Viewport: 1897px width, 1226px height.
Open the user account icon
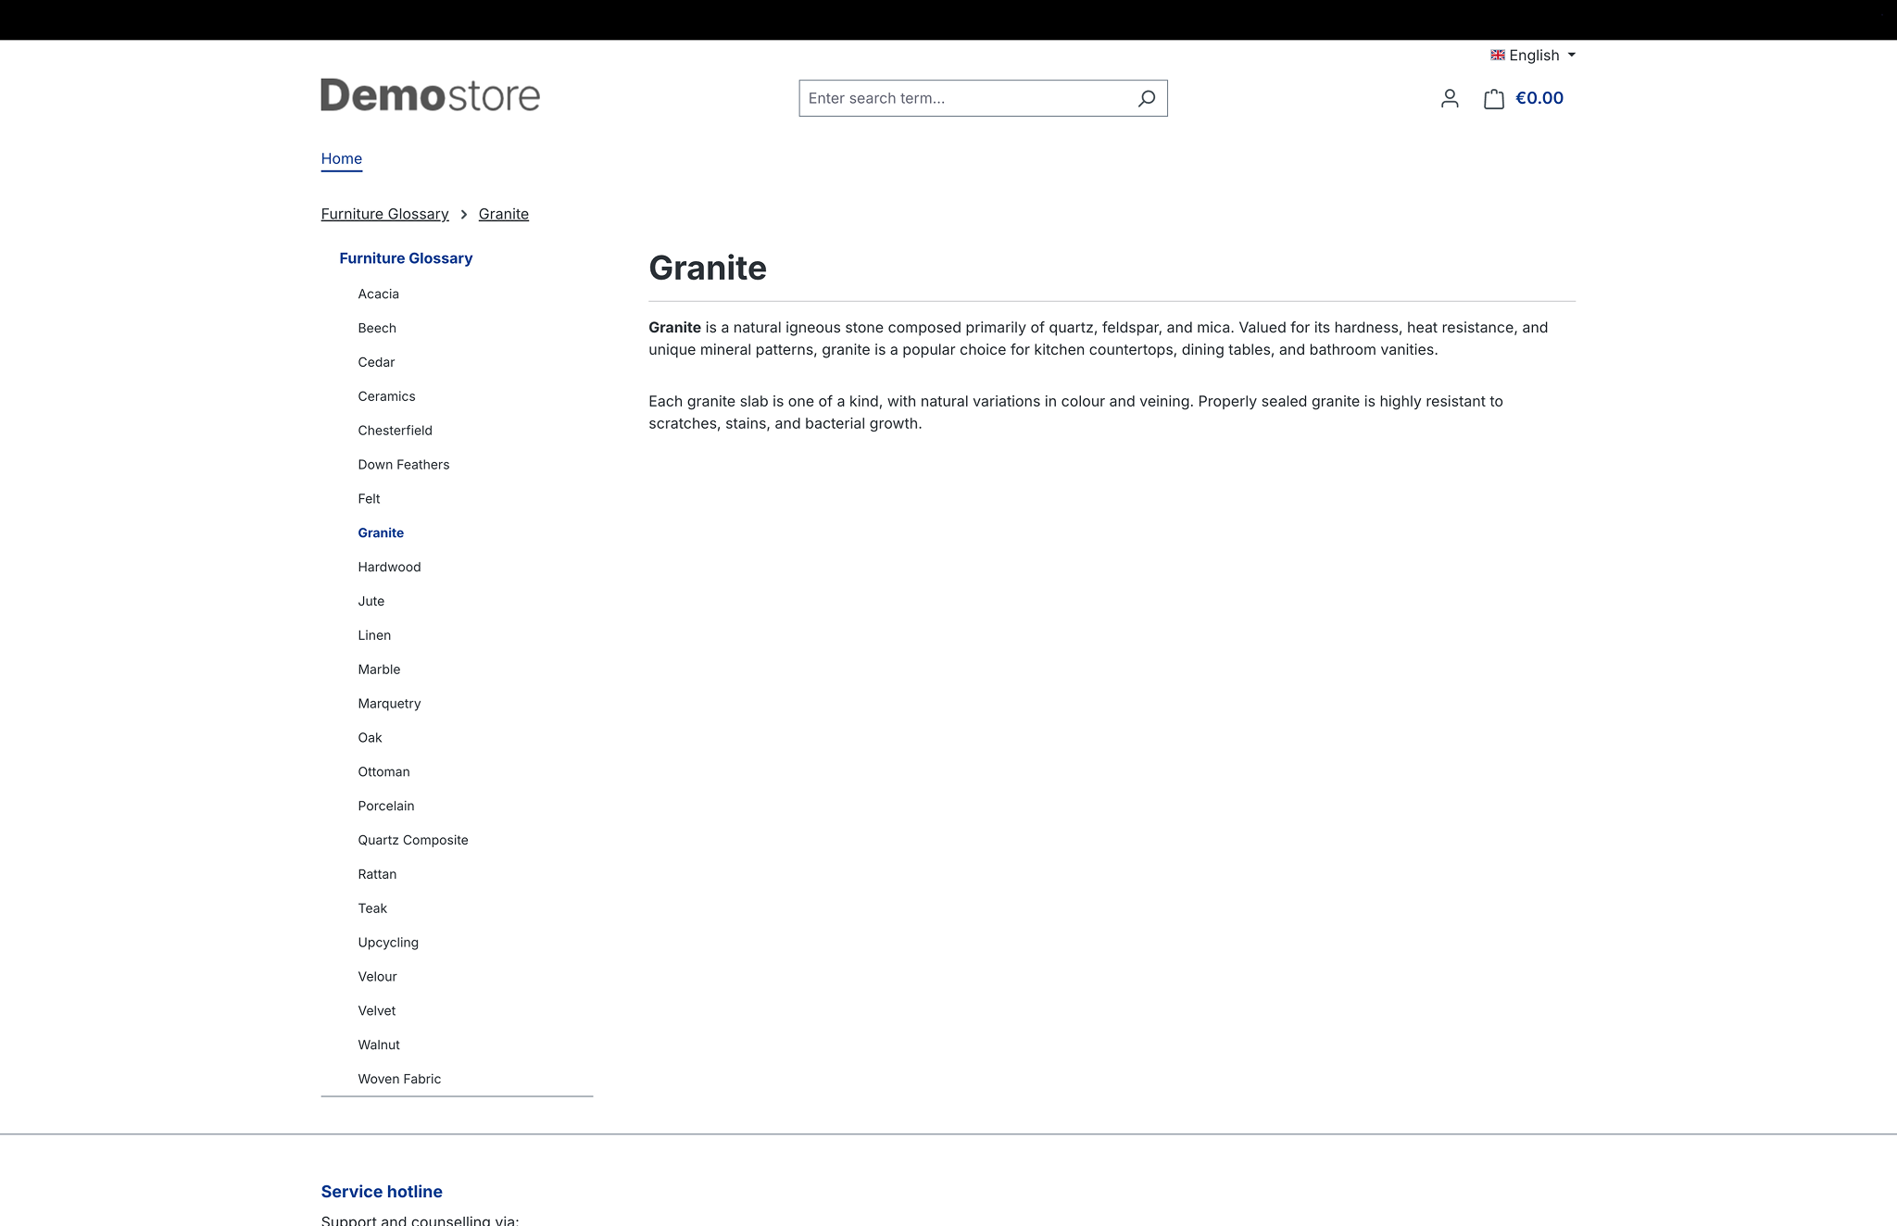point(1450,98)
